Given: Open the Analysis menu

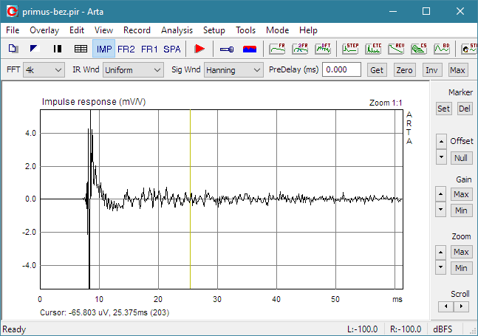Looking at the screenshot, I should point(177,30).
